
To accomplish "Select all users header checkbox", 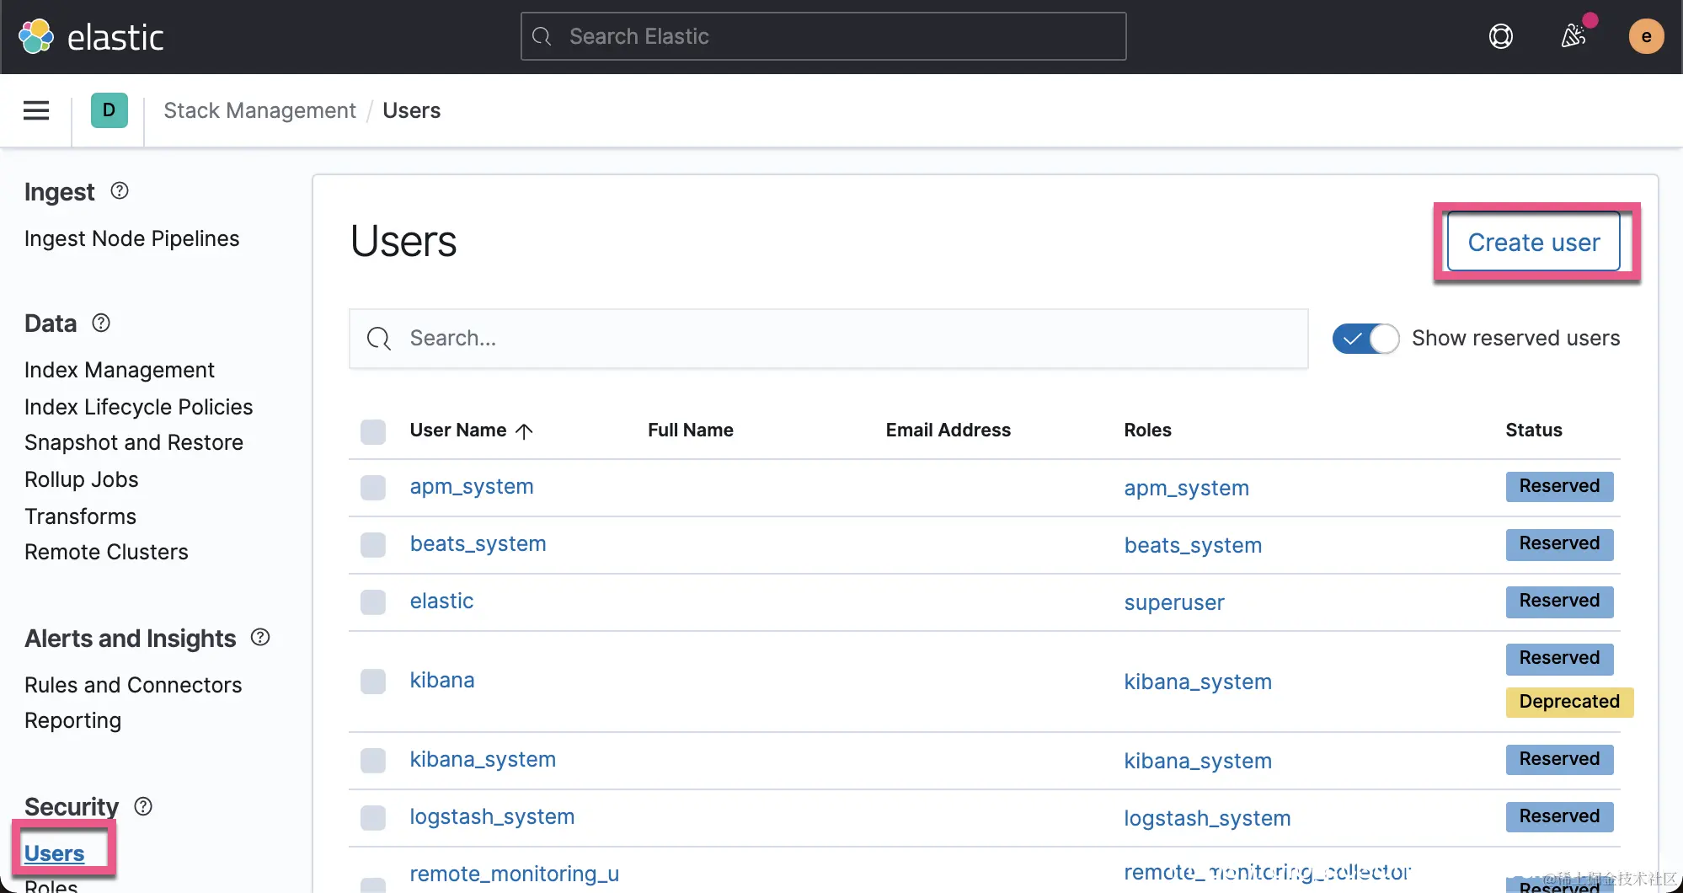I will (x=373, y=431).
